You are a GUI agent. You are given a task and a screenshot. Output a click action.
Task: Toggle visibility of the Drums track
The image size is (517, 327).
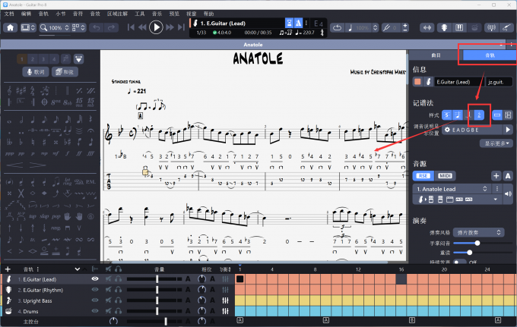(x=95, y=311)
